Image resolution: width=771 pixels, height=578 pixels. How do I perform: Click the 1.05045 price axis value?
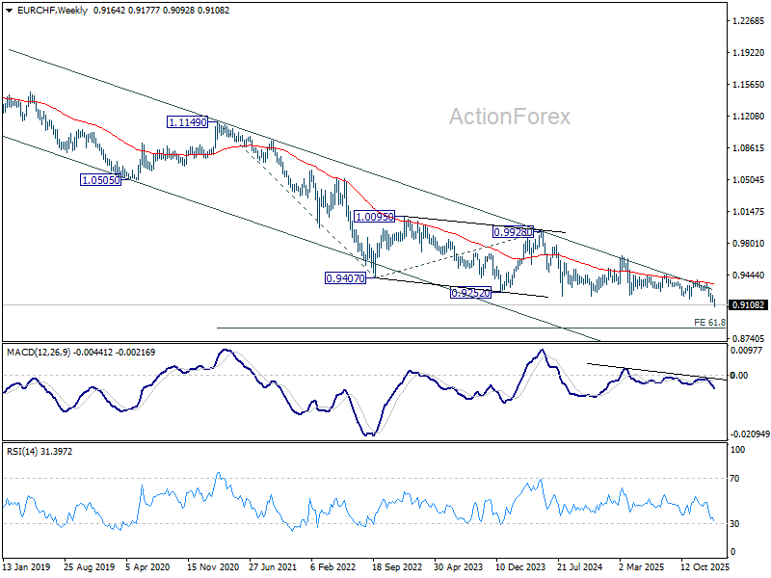point(749,180)
